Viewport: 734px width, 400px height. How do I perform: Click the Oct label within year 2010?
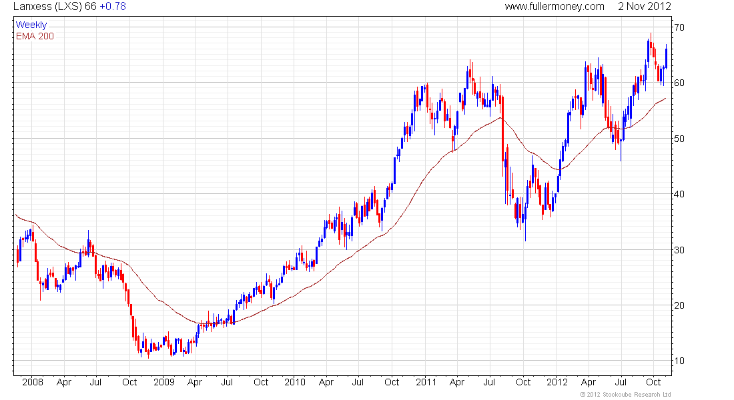pyautogui.click(x=392, y=382)
